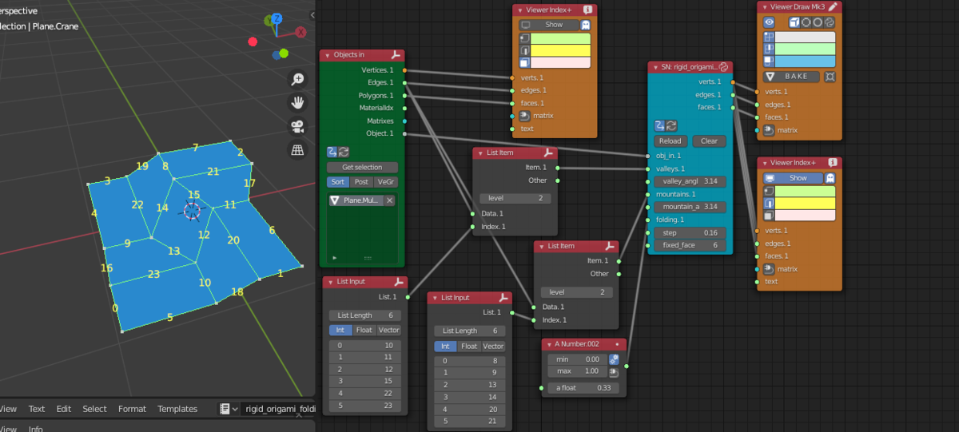Select the pan view hand icon

pyautogui.click(x=297, y=102)
